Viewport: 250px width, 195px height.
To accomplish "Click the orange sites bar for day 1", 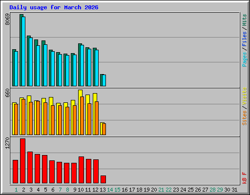I will click(16, 119).
